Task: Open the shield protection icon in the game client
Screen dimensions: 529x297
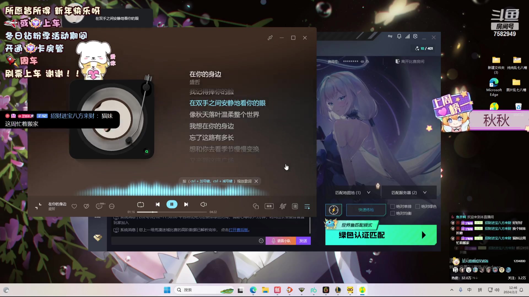Action: point(415,36)
